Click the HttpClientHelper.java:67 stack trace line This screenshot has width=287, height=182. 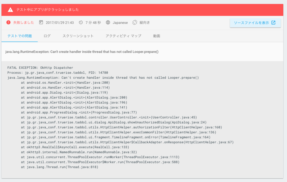127,142
